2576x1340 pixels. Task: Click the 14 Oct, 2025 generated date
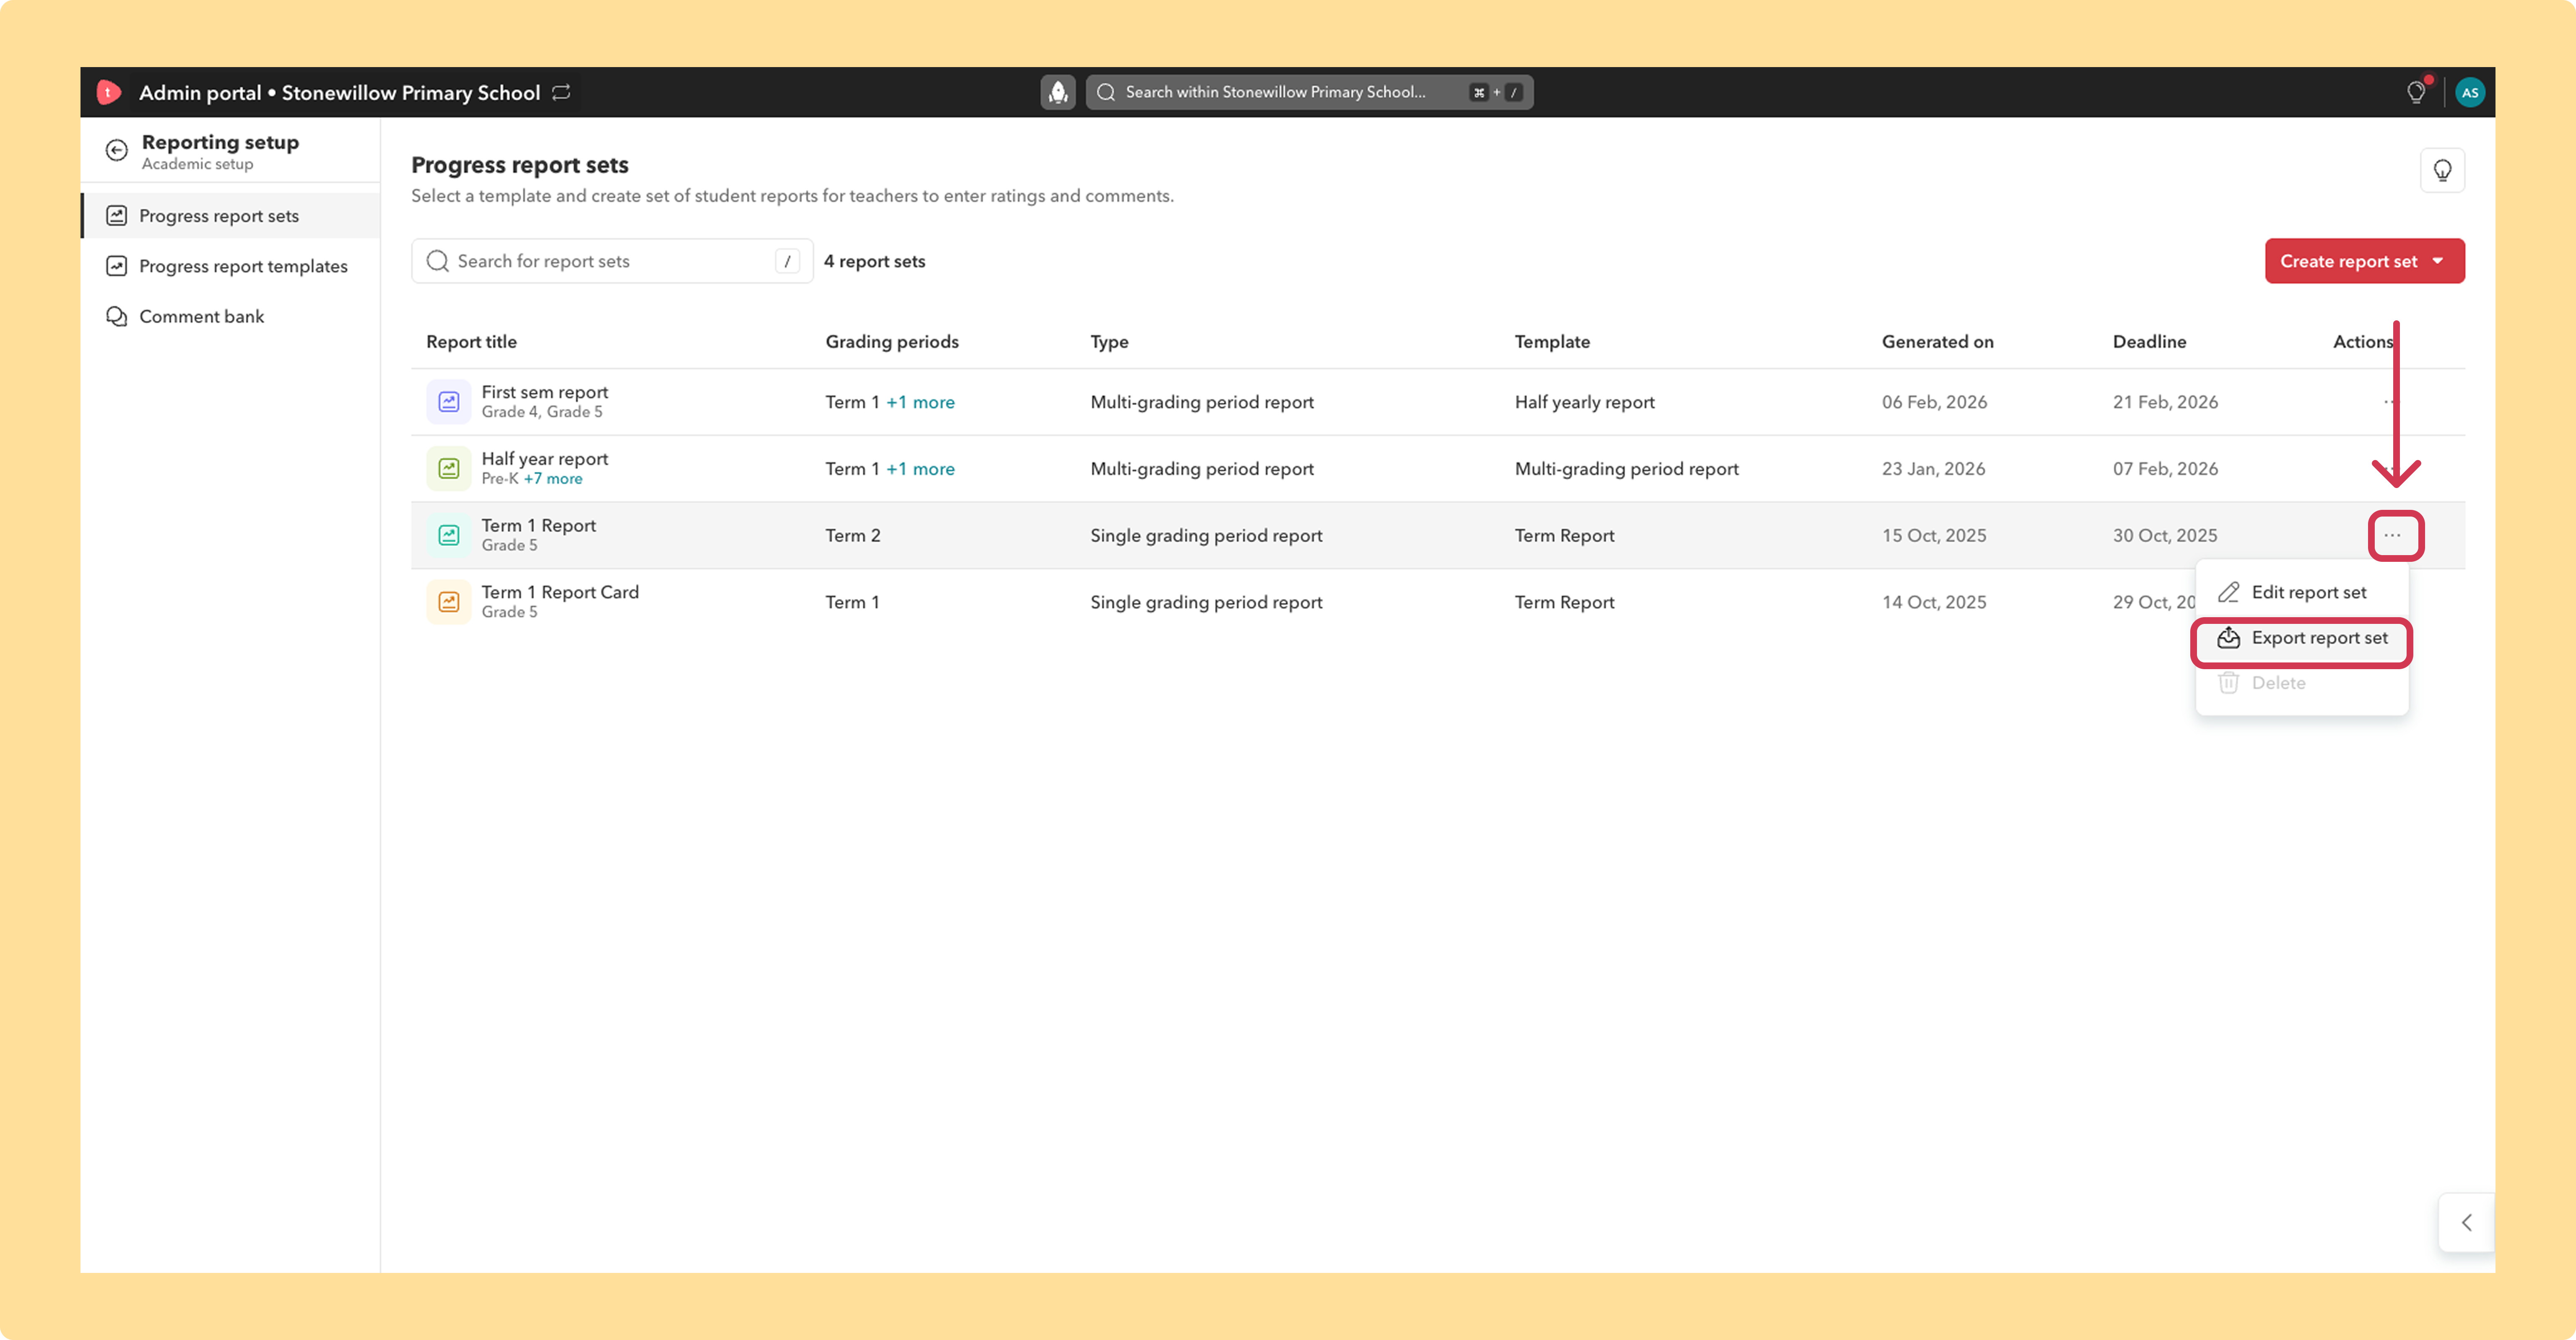point(1935,602)
